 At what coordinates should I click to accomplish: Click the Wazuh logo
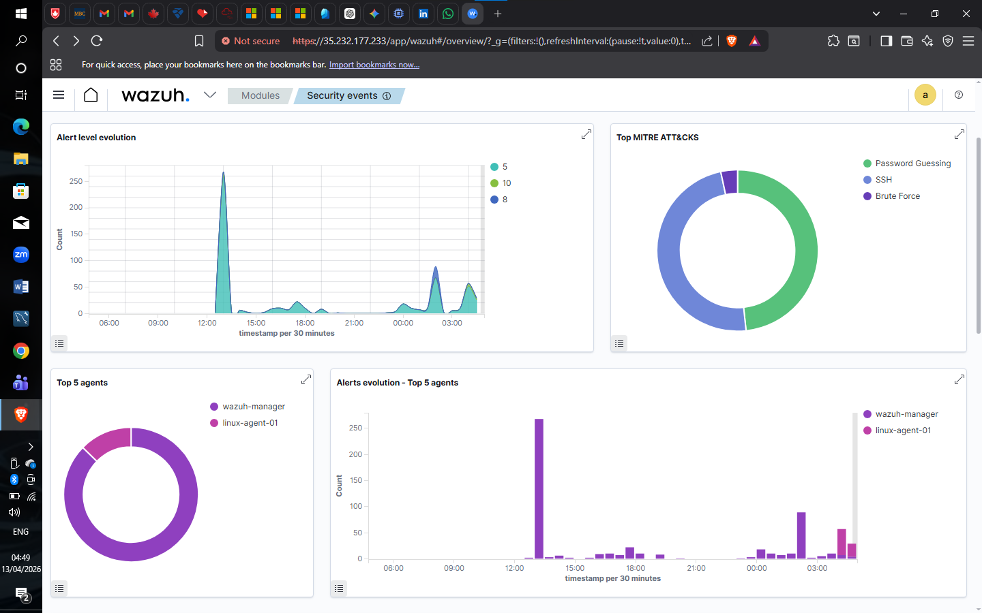155,95
